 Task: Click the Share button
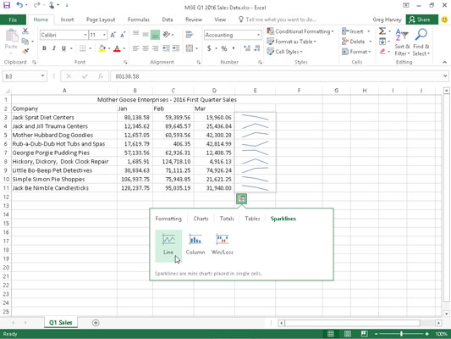[422, 19]
